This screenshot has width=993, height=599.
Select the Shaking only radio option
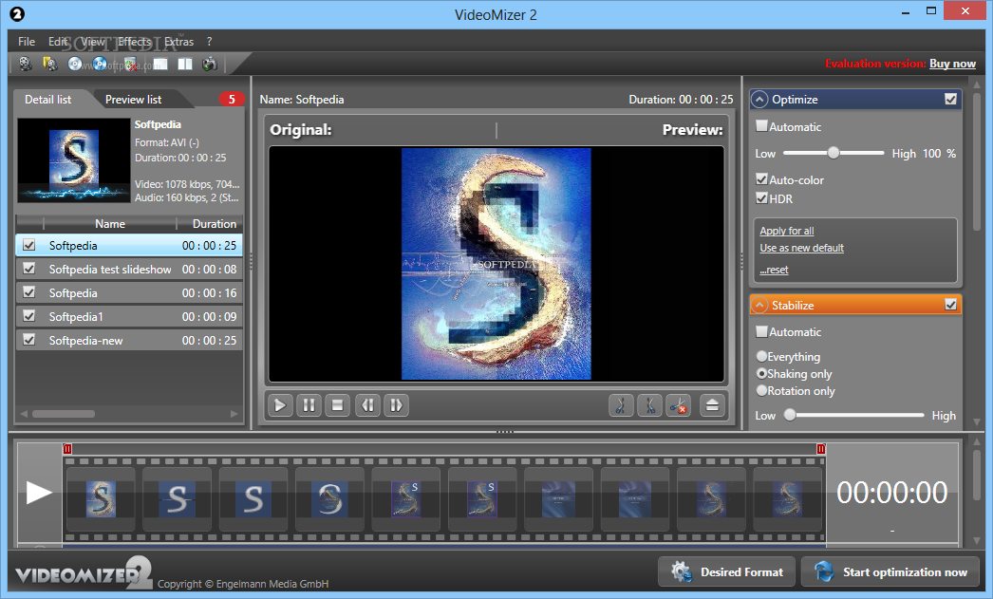pos(762,374)
